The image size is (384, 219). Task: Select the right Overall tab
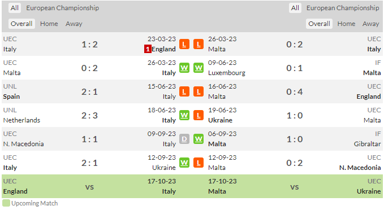[x=319, y=24]
